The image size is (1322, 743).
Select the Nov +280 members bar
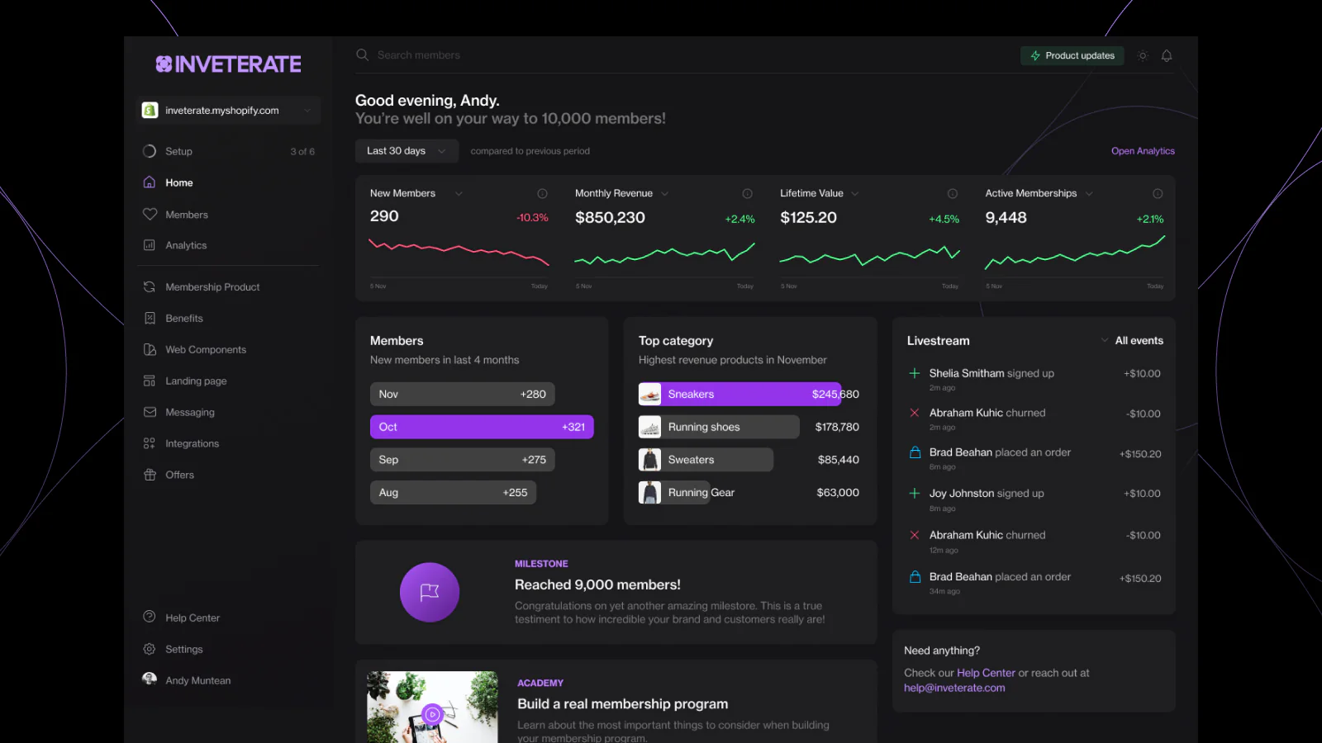(x=463, y=394)
